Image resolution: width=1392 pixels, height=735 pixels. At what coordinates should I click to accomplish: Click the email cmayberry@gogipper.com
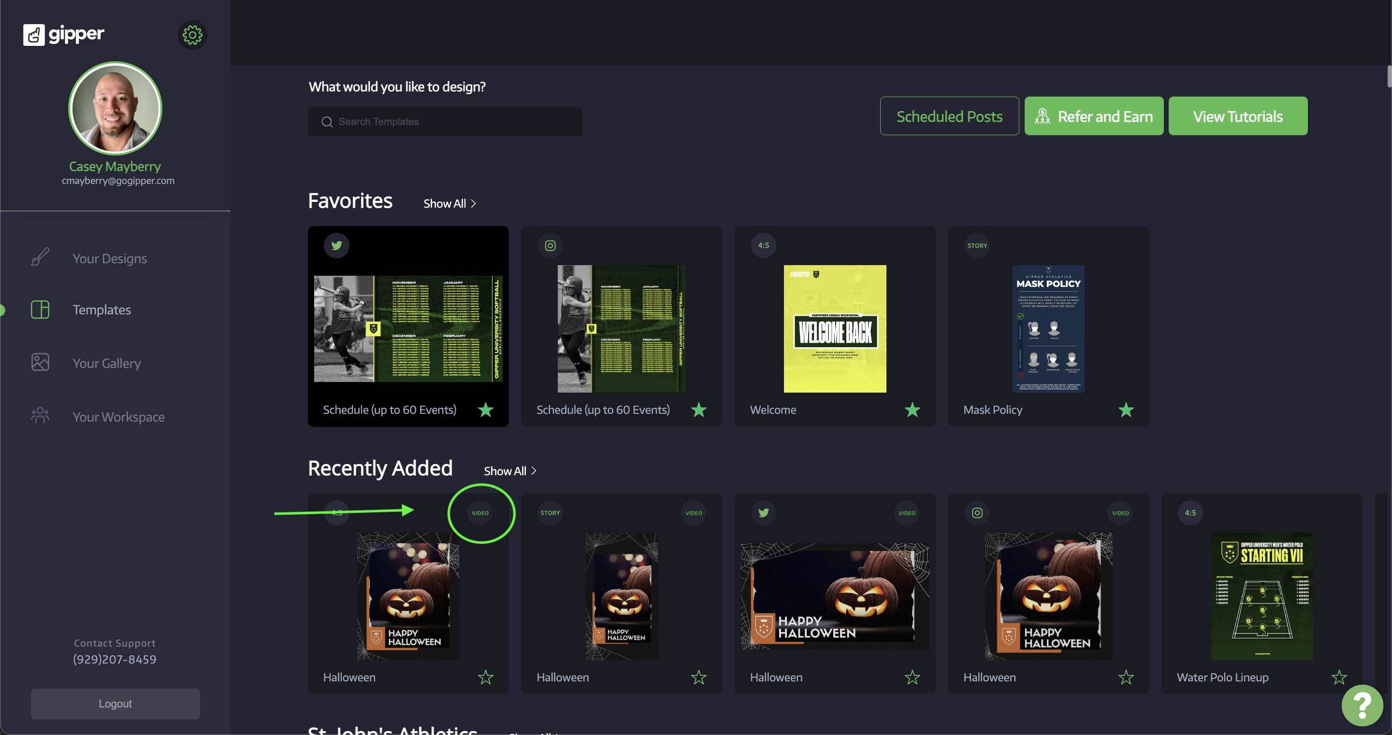pyautogui.click(x=118, y=181)
